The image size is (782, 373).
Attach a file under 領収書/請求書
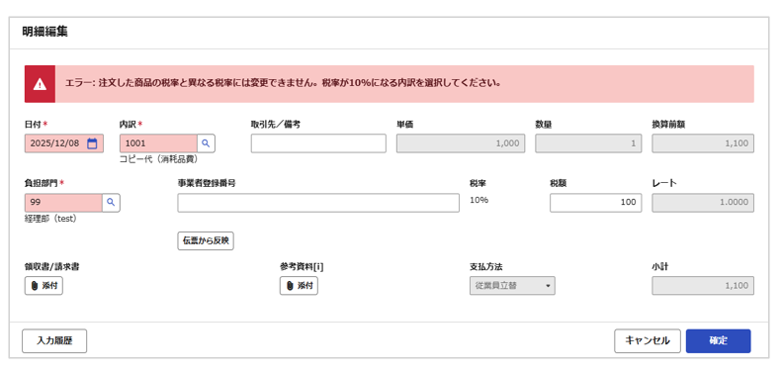pos(43,286)
